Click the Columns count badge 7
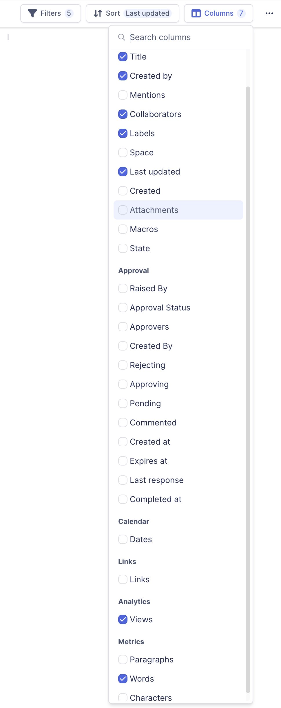 coord(241,13)
